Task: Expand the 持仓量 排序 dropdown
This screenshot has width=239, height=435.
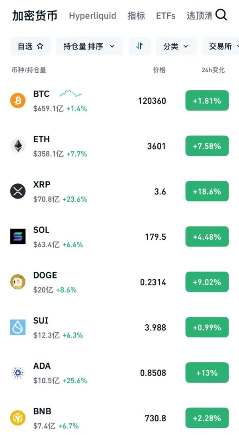Action: click(x=89, y=46)
